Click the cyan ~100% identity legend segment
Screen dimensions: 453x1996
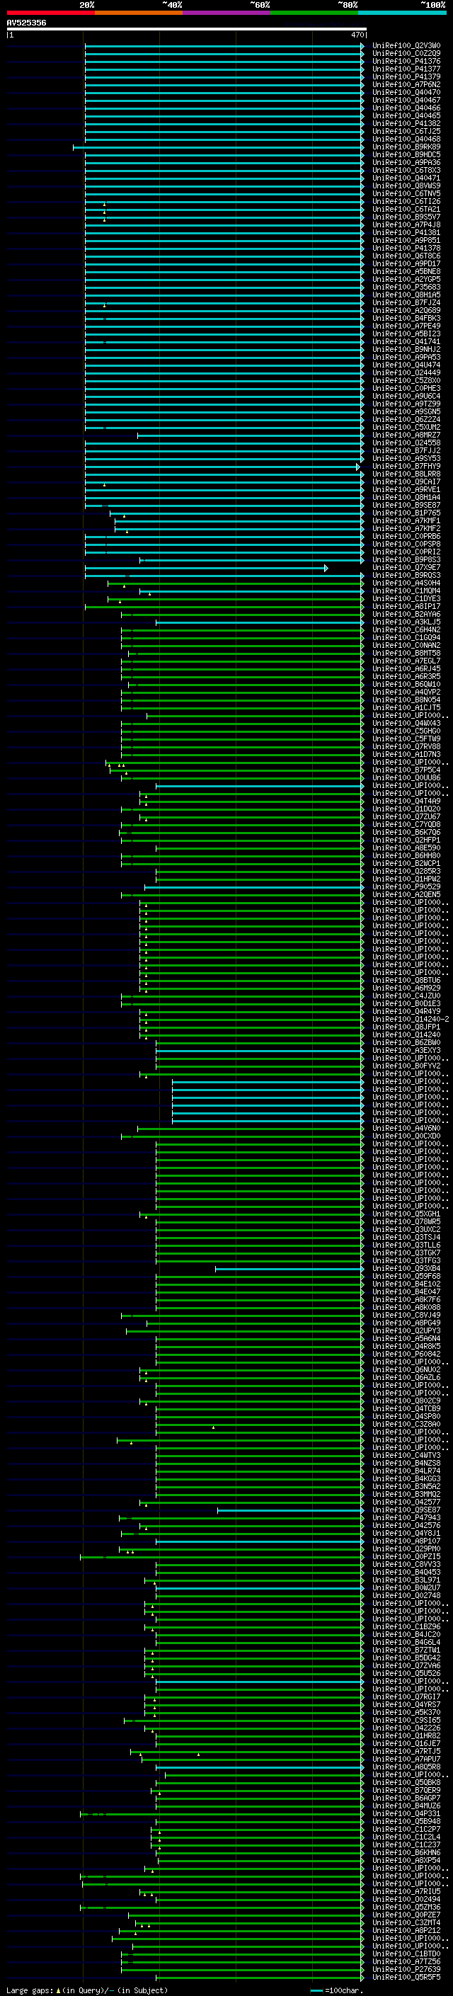pos(402,13)
